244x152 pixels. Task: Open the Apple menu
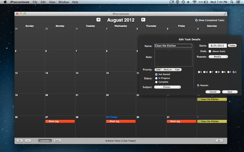[5, 2]
